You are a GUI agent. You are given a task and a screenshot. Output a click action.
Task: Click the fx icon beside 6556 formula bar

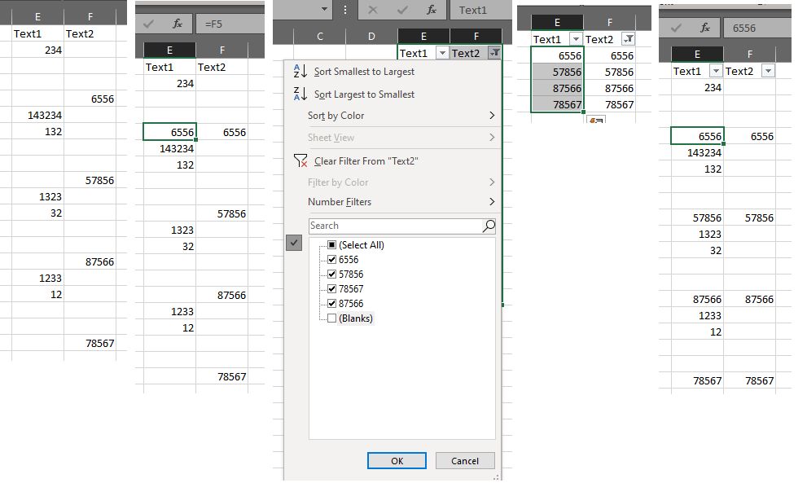pyautogui.click(x=705, y=28)
